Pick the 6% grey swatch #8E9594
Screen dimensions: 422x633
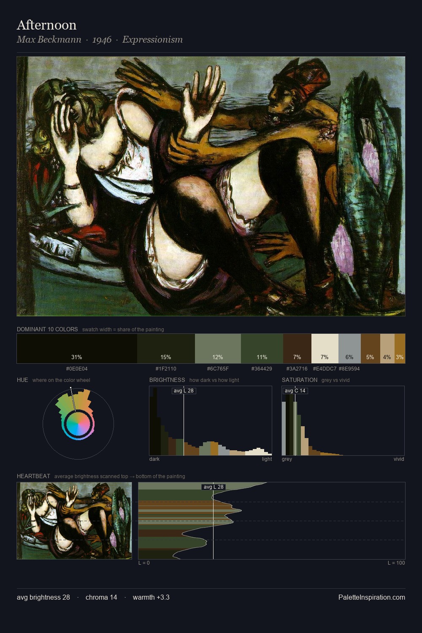coord(349,349)
